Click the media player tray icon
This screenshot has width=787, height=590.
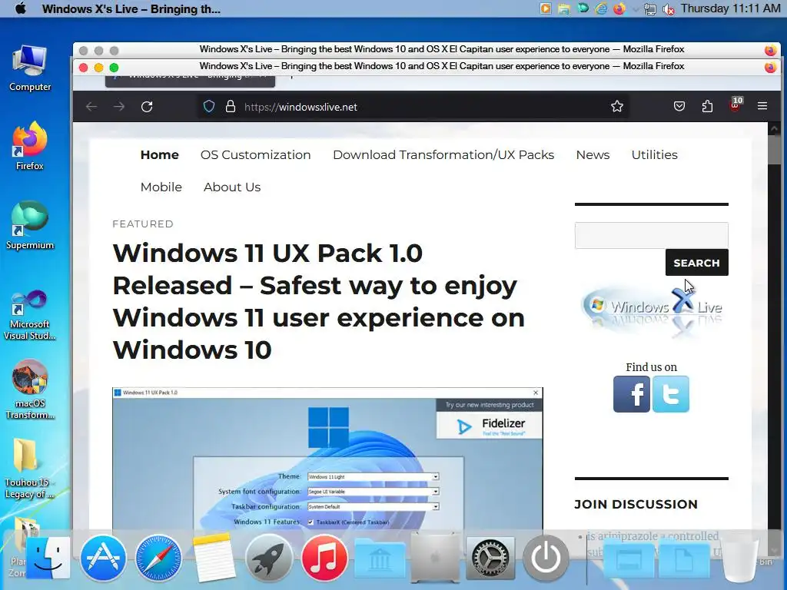pyautogui.click(x=546, y=8)
